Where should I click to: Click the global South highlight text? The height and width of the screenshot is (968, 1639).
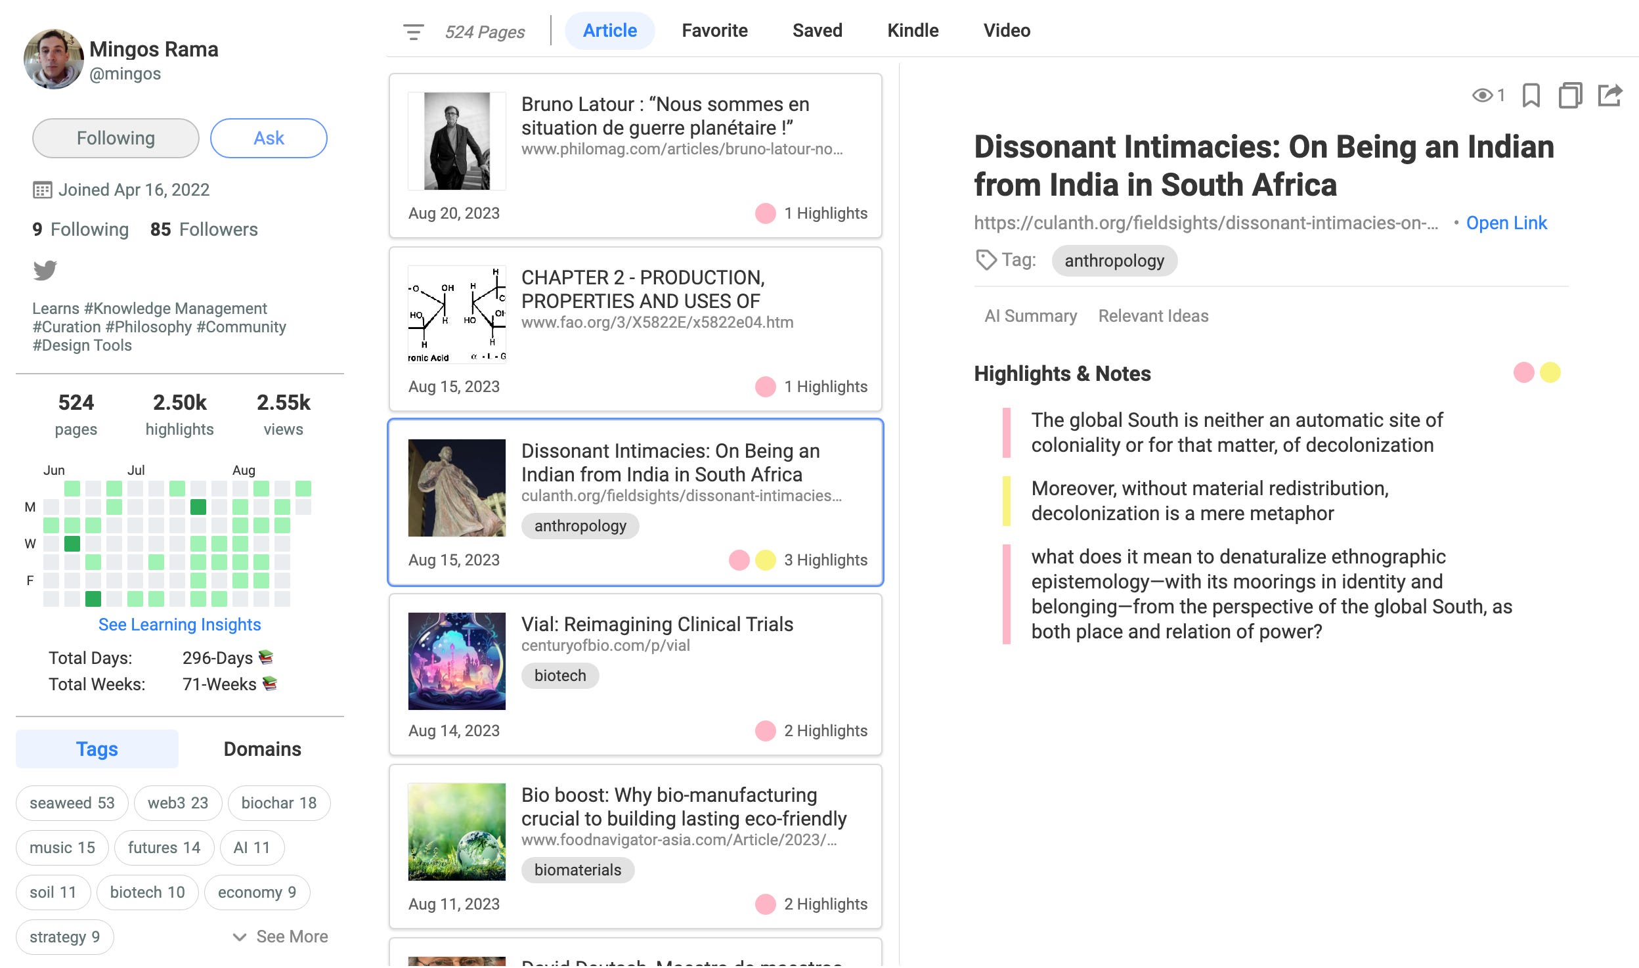coord(1237,433)
